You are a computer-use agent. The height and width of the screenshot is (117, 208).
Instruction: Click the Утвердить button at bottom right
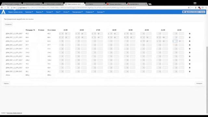[199, 84]
